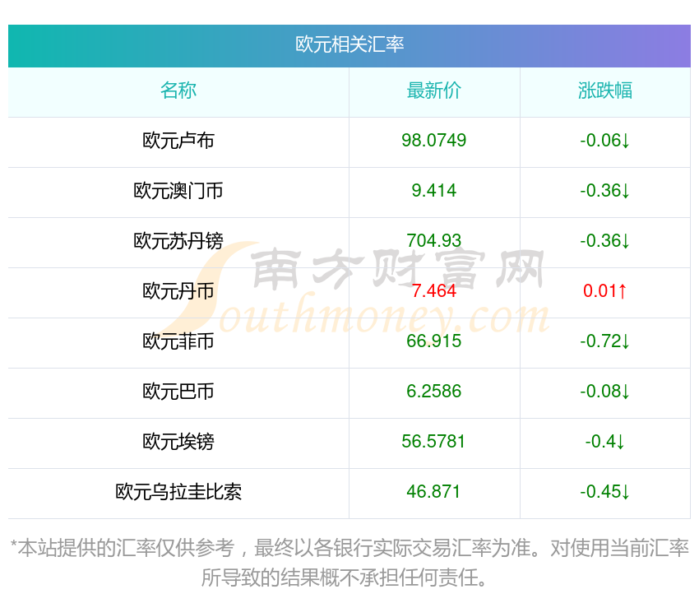Click the price 98.0749
The height and width of the screenshot is (603, 699).
(433, 141)
